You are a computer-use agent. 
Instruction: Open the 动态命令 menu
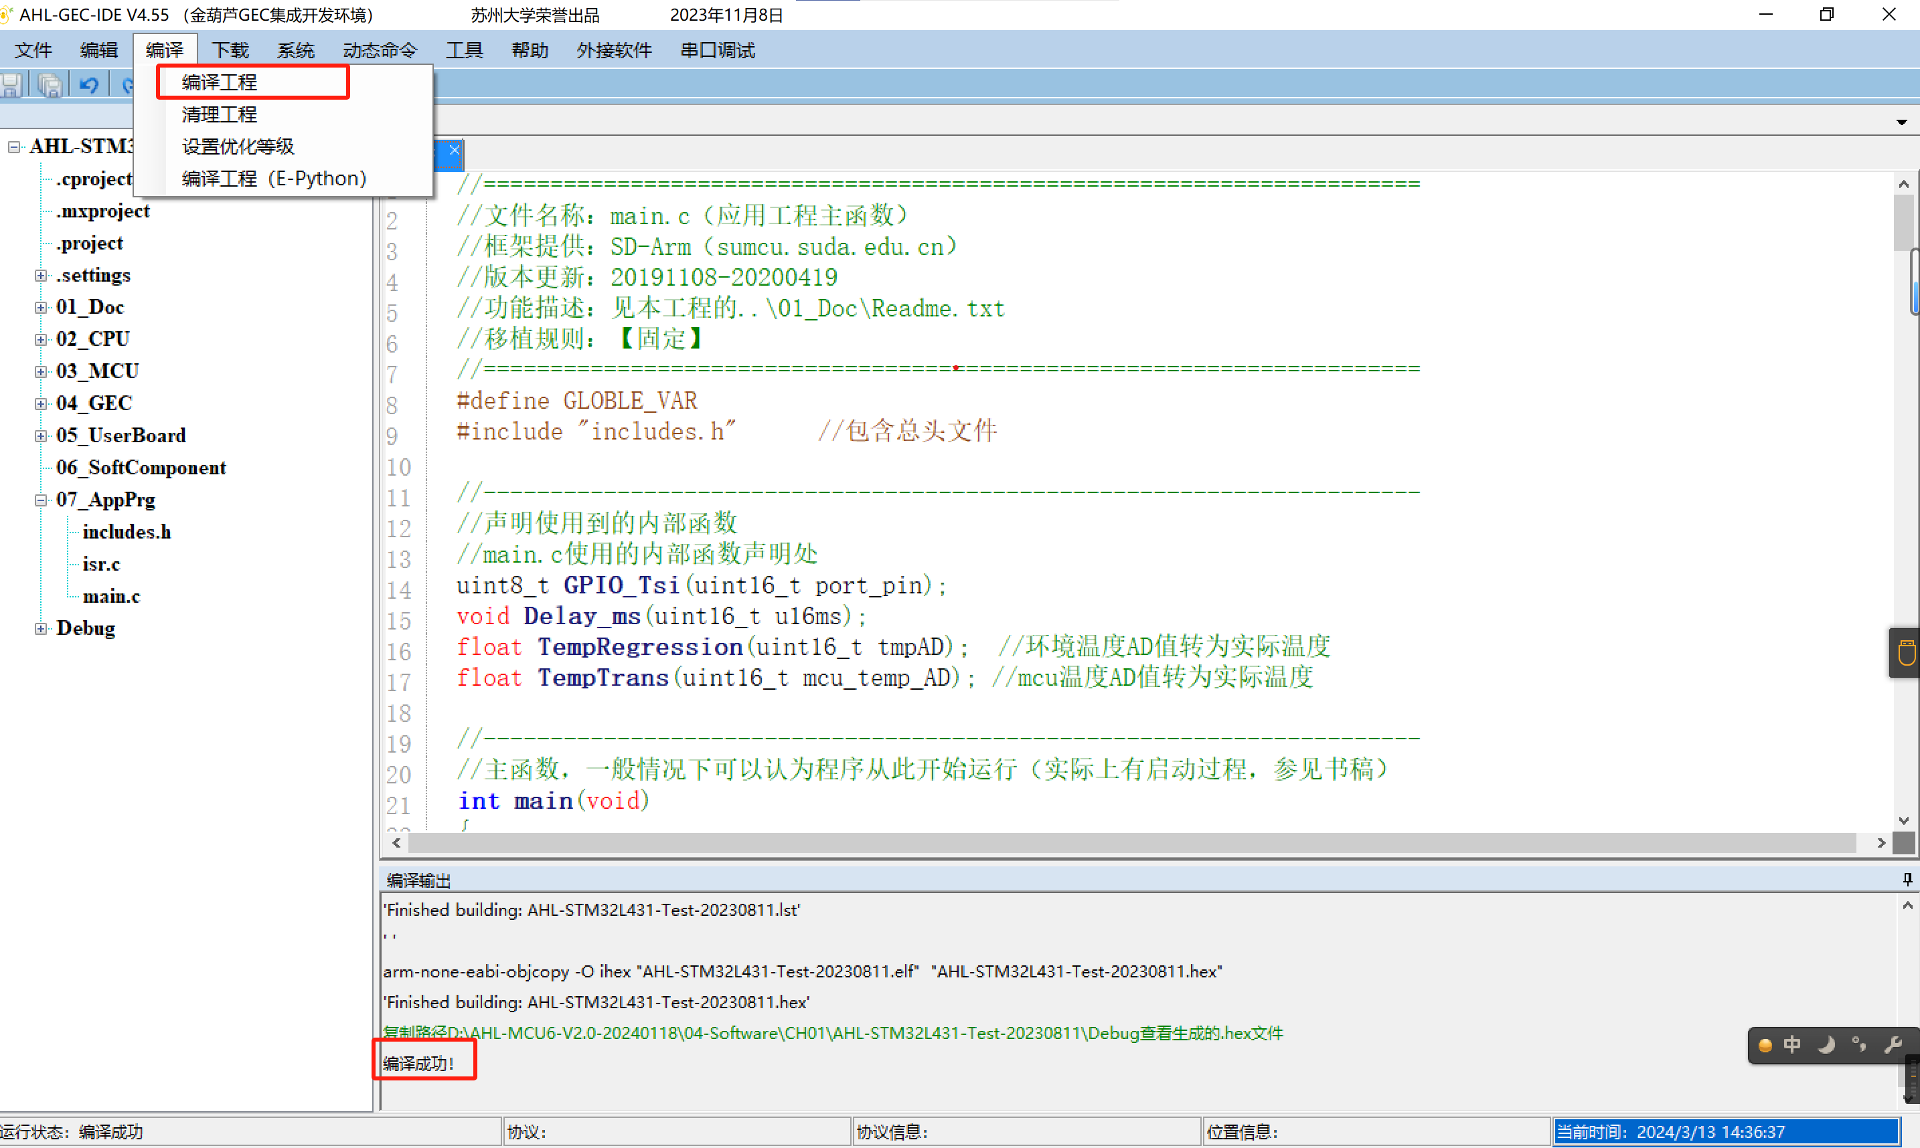pyautogui.click(x=380, y=50)
